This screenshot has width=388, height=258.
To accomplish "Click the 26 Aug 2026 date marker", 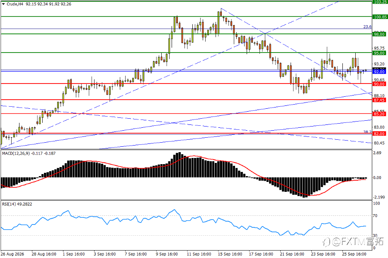I will click(x=12, y=254).
